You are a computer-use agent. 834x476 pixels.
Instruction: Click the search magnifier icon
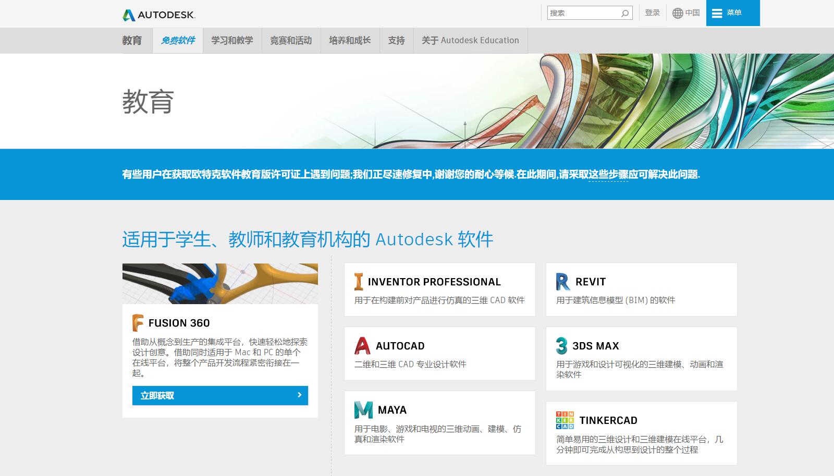(625, 13)
